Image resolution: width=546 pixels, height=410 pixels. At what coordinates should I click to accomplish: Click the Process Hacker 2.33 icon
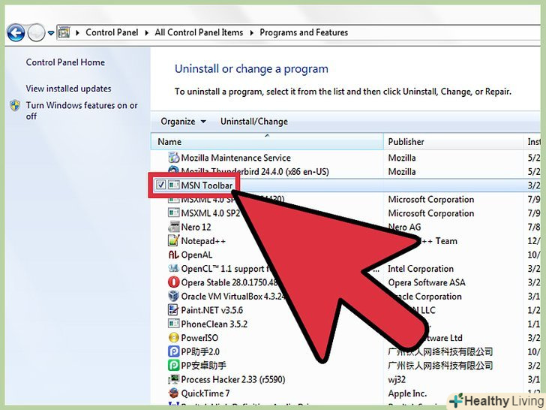173,379
